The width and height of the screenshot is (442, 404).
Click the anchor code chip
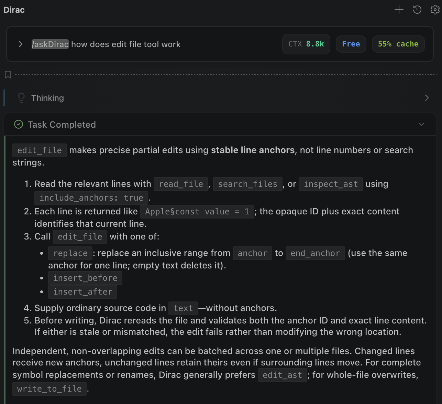tap(253, 253)
